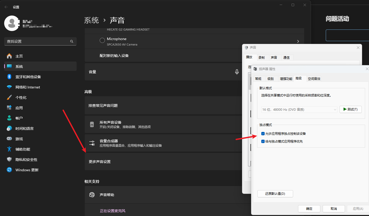The image size is (369, 216).
Task: Open 游戏 settings
Action: pyautogui.click(x=40, y=139)
